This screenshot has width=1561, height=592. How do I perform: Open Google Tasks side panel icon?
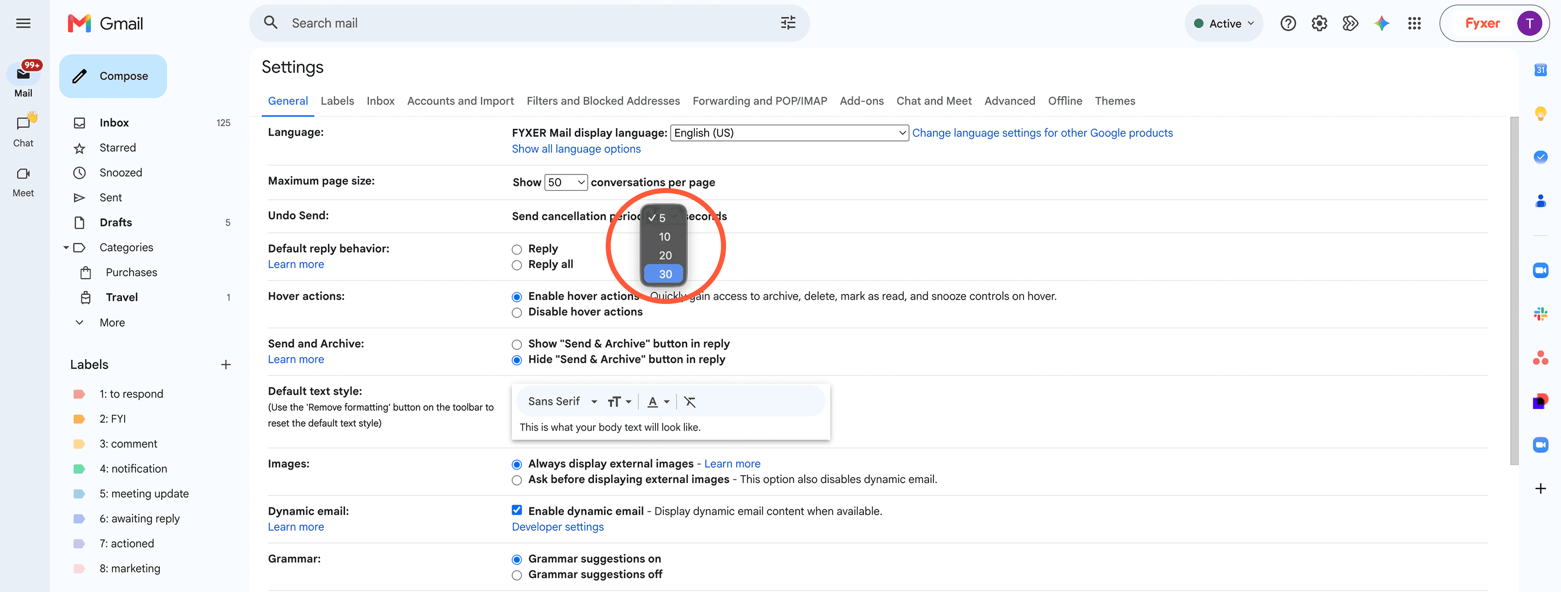click(1540, 157)
